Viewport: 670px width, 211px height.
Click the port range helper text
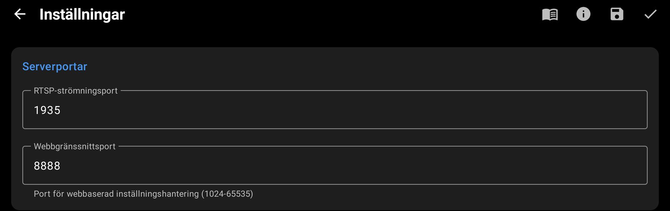tap(143, 194)
